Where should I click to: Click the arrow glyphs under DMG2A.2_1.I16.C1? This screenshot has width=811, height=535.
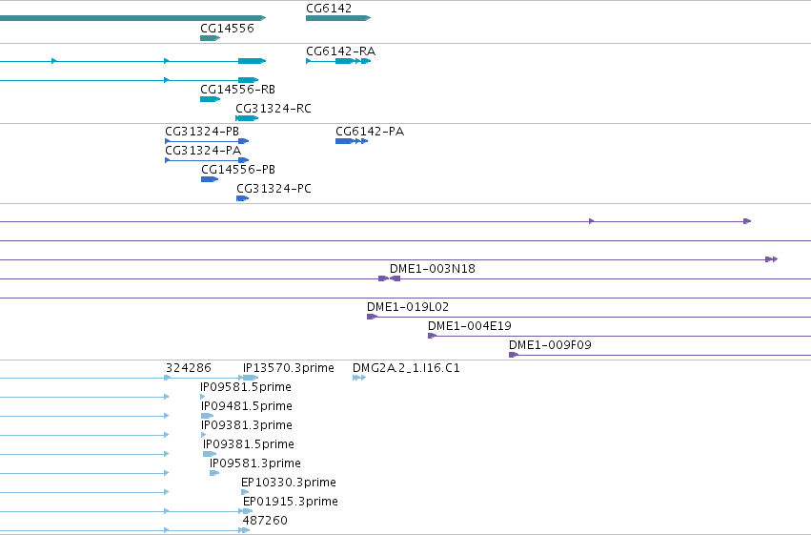(x=359, y=378)
